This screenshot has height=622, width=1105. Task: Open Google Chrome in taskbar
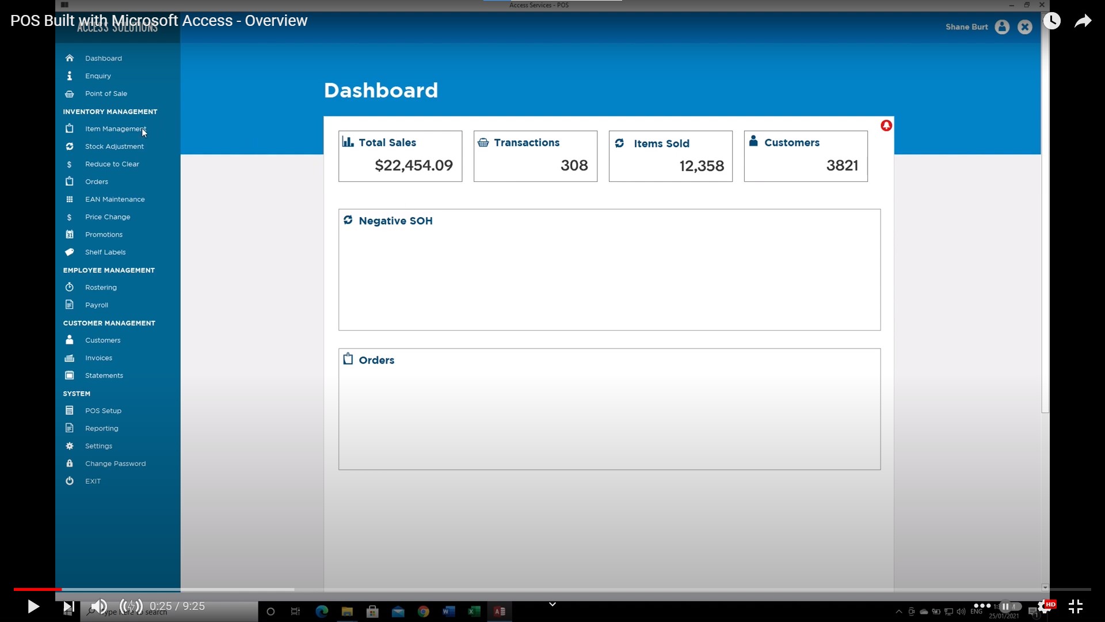424,612
